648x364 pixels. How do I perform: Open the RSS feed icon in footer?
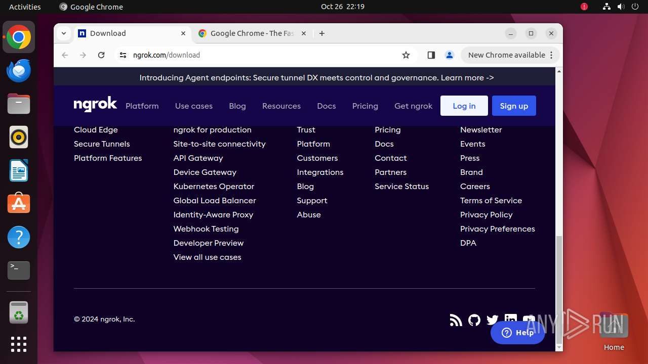coord(456,320)
